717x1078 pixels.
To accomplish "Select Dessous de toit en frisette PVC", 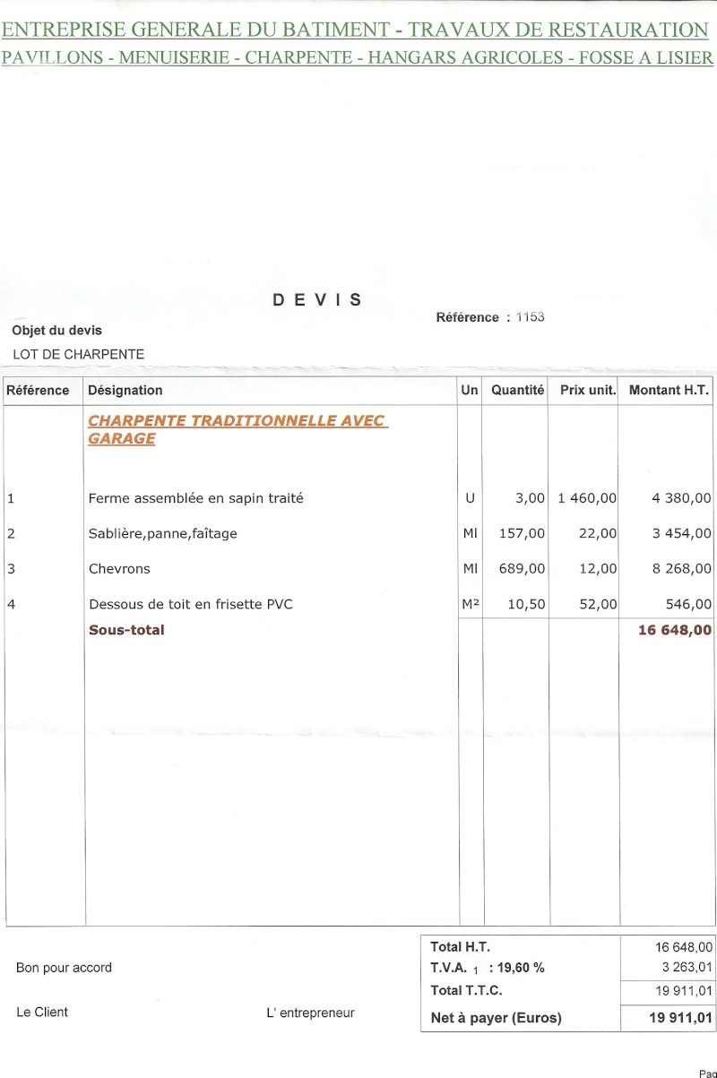I will [x=191, y=604].
